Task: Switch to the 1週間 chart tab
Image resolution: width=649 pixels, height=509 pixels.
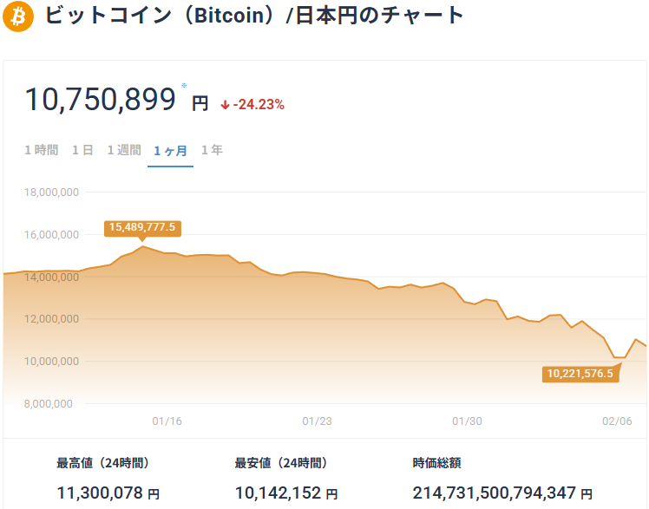Action: pos(124,150)
